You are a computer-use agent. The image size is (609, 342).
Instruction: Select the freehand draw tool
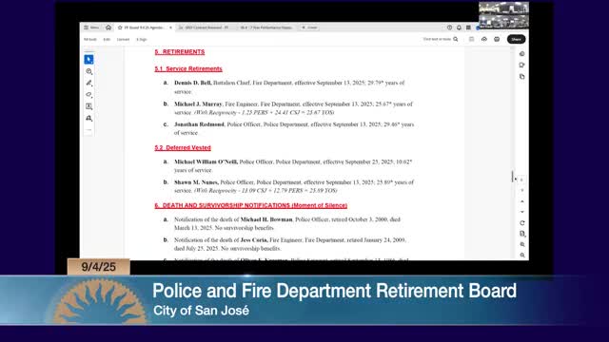pos(88,95)
